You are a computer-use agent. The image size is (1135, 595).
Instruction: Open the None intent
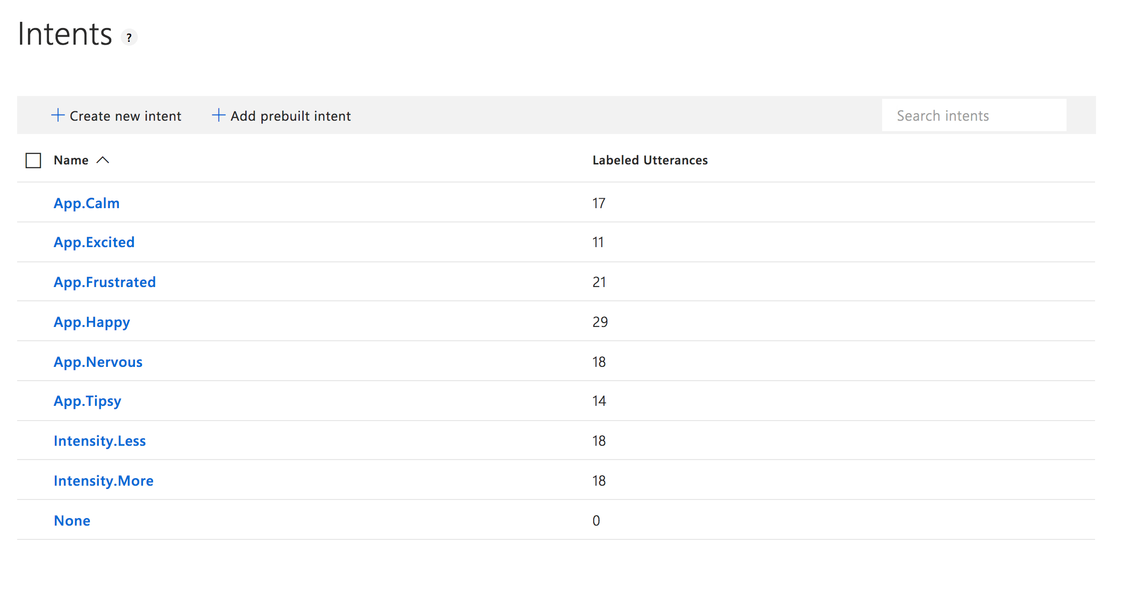[72, 521]
